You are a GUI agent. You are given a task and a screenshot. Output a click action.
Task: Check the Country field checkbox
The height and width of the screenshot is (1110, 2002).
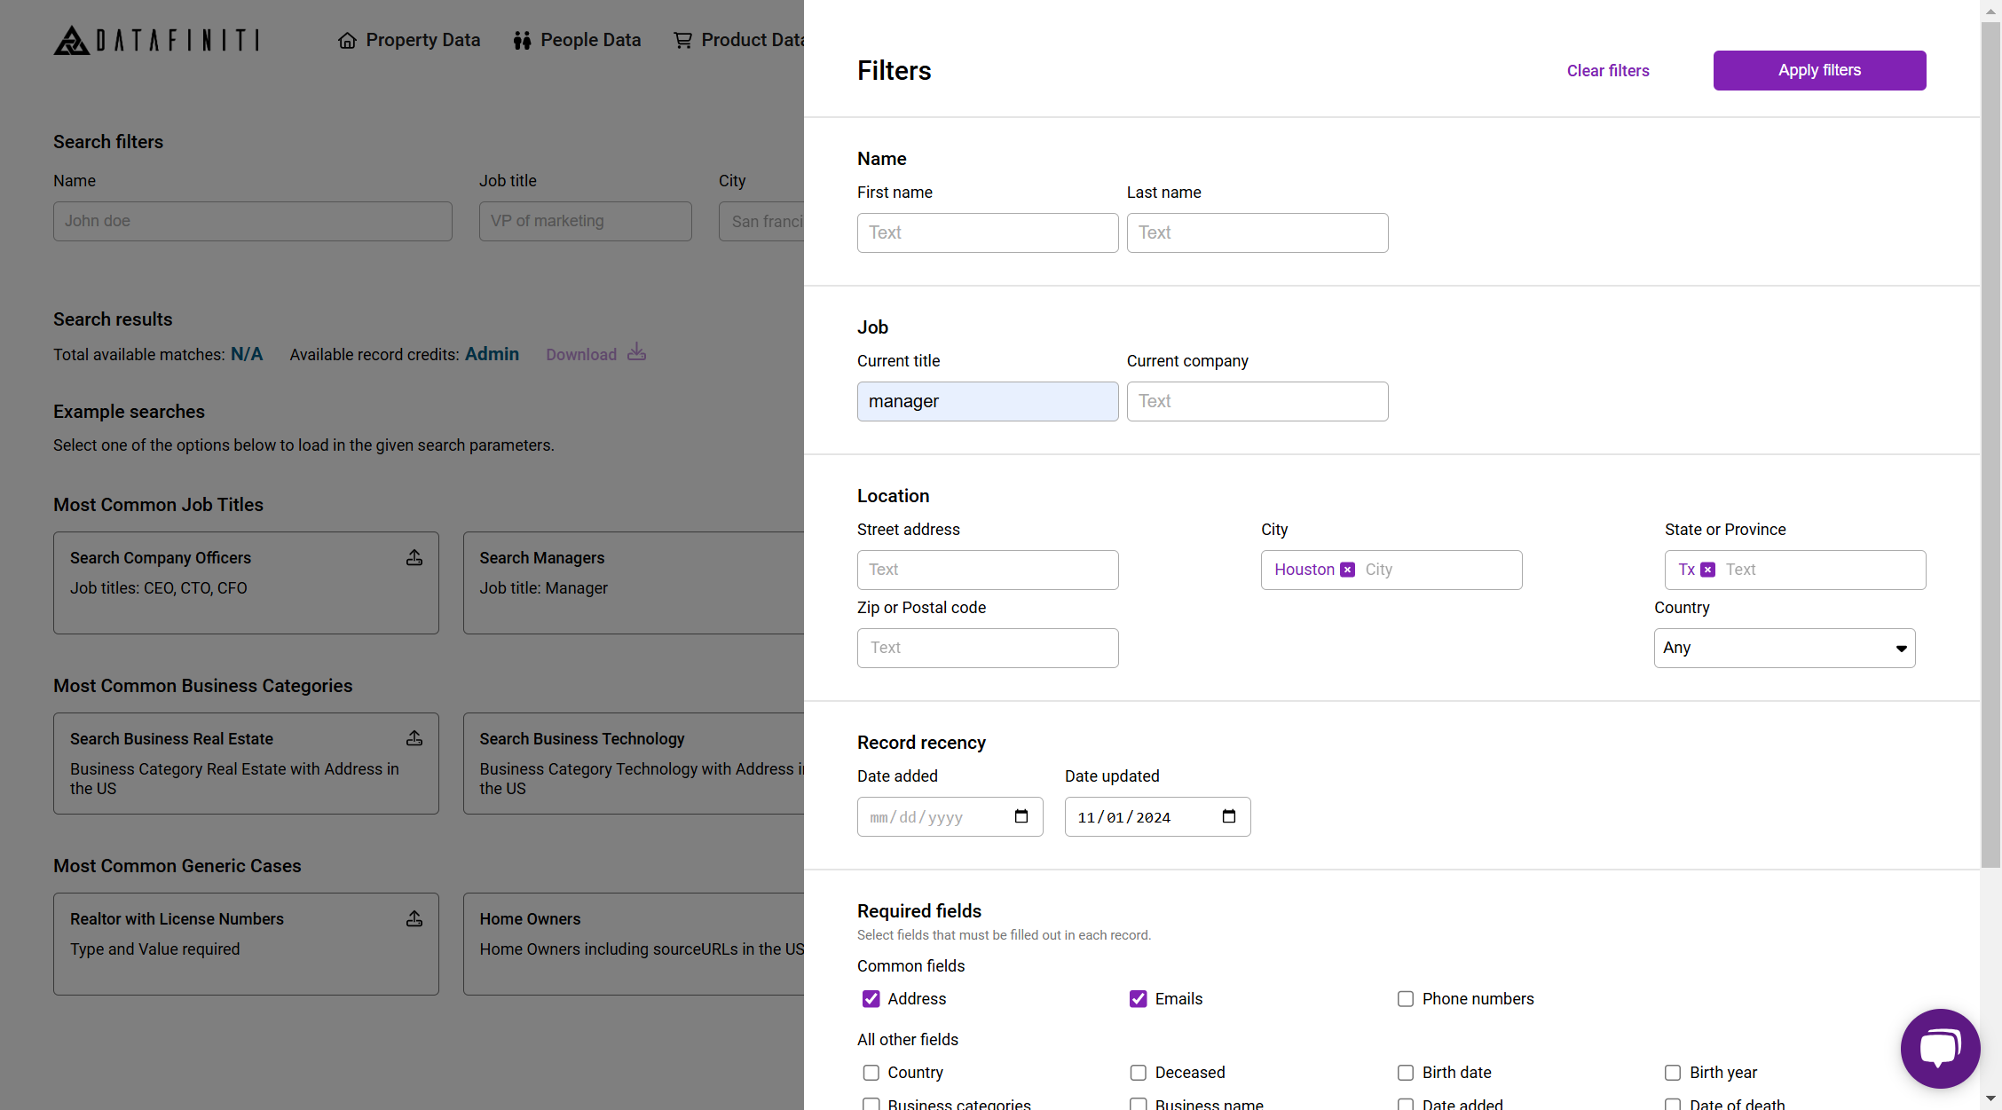click(871, 1073)
